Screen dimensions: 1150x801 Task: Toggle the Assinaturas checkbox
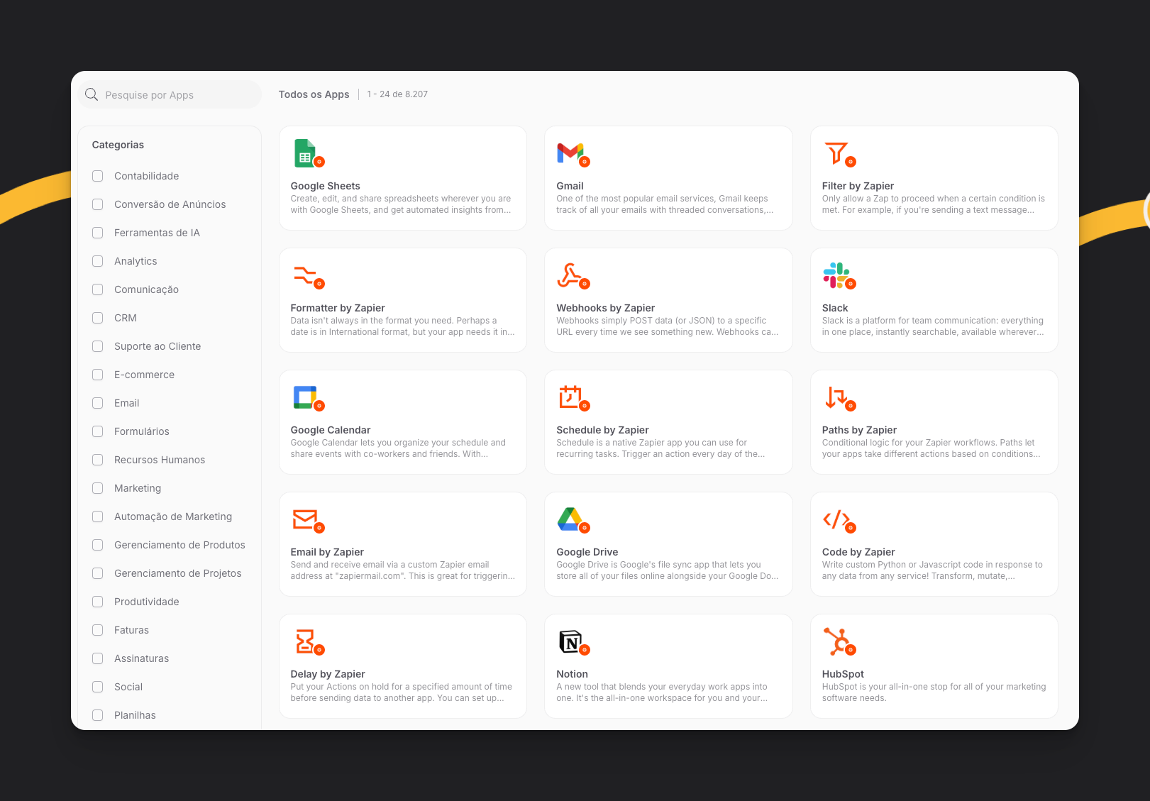[98, 658]
